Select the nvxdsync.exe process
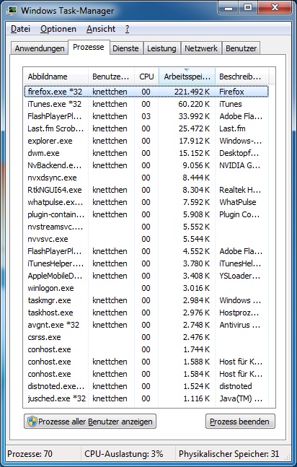The height and width of the screenshot is (467, 297). [146, 178]
